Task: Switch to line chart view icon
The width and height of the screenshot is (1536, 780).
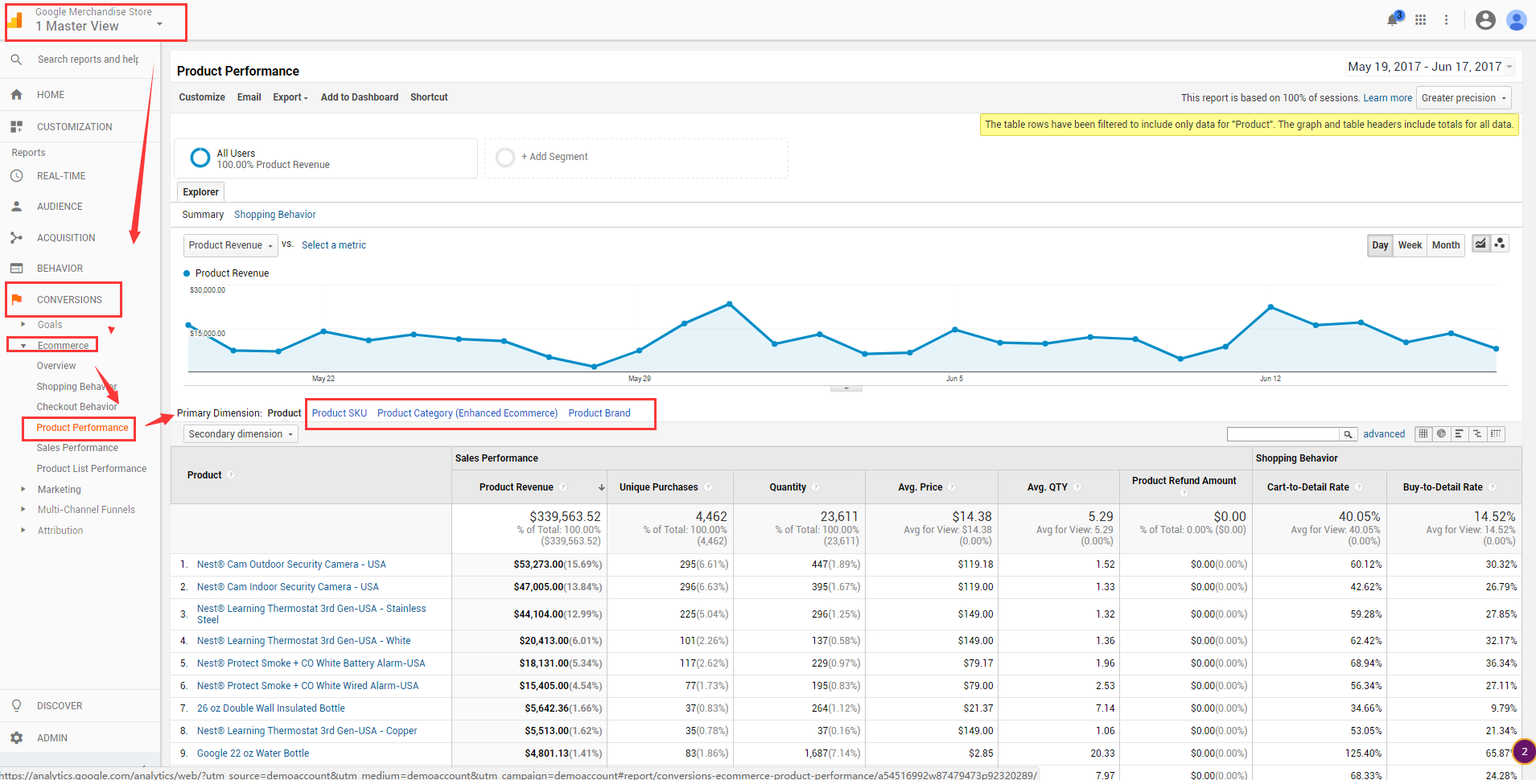Action: point(1480,244)
